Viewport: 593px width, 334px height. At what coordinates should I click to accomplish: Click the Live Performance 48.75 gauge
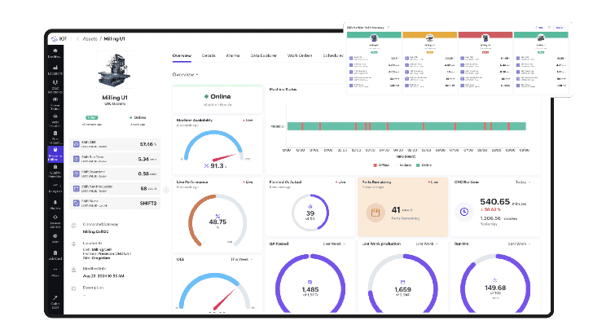tap(217, 220)
